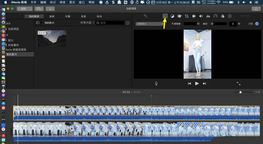Open the 帮助 help menu

point(92,2)
